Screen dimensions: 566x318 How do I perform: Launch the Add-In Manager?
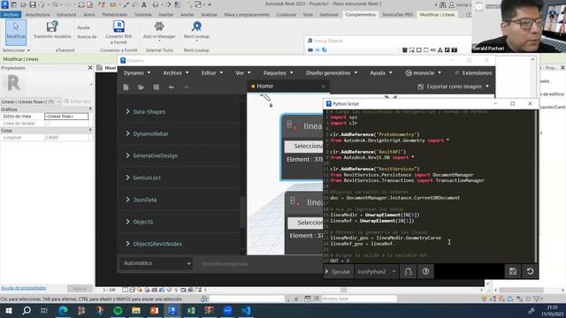(x=159, y=30)
